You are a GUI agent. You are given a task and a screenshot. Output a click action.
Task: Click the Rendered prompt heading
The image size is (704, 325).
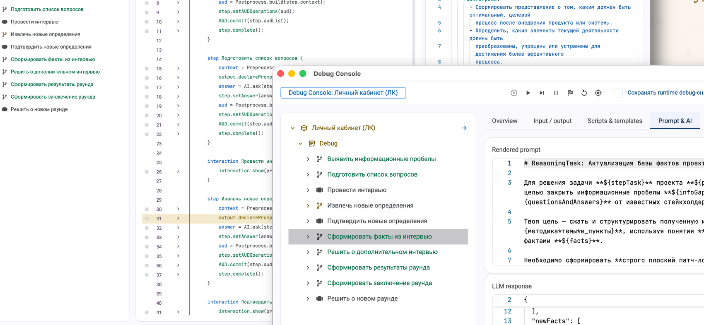pyautogui.click(x=516, y=150)
